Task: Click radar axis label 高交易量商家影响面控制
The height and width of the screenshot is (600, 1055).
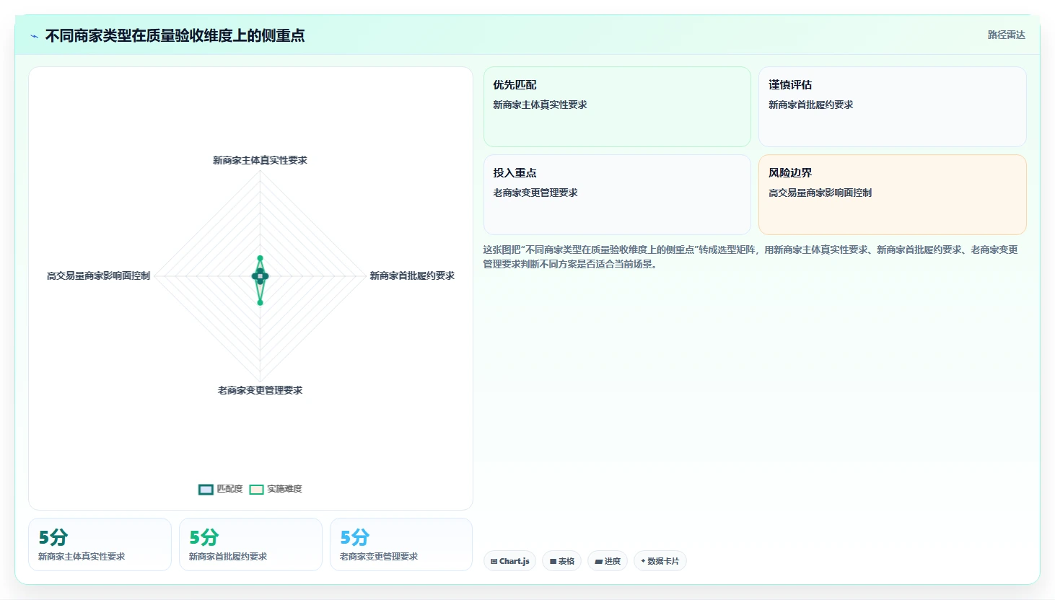Action: [x=98, y=275]
